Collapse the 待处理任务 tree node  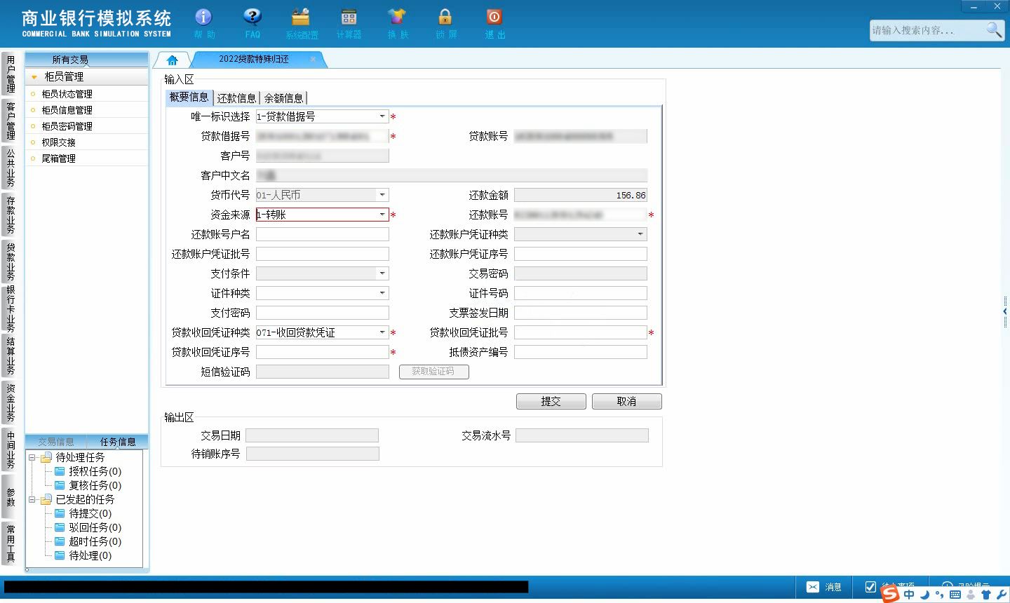tap(32, 457)
